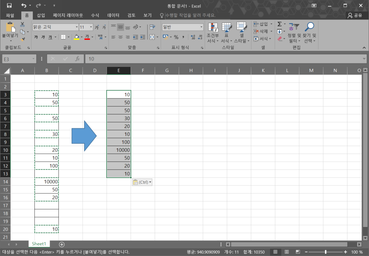369x256 pixels.
Task: Switch to the 페이지 레이아웃 tab
Action: click(68, 15)
